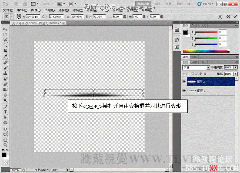The width and height of the screenshot is (240, 173).
Task: Launch Bridge from the application bar
Action: tap(17, 4)
